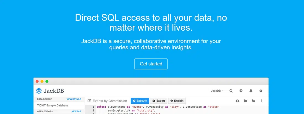Open the vertical three-dot more menu
This screenshot has width=304, height=114.
pyautogui.click(x=262, y=101)
